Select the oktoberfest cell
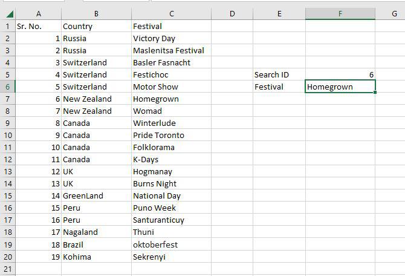This screenshot has height=276, width=405. click(x=171, y=245)
